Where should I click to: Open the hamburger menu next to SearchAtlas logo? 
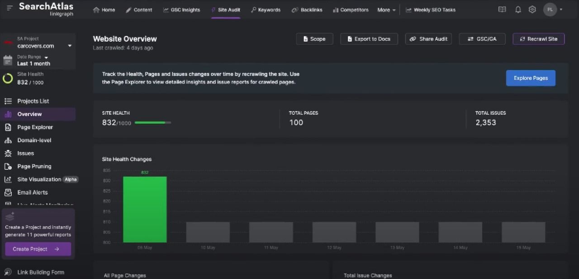[9, 8]
